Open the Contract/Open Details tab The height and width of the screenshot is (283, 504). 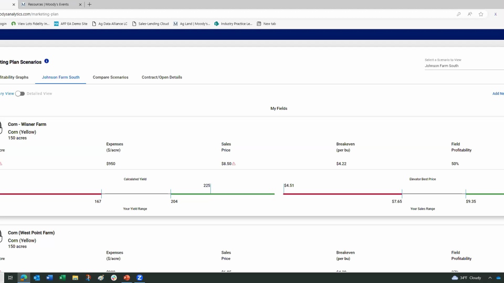(162, 77)
